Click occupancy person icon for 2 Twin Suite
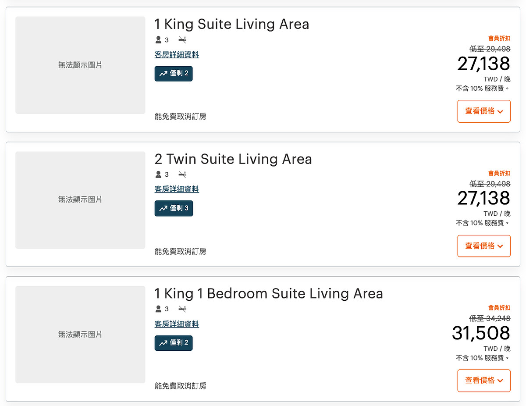This screenshot has width=526, height=406. 159,175
